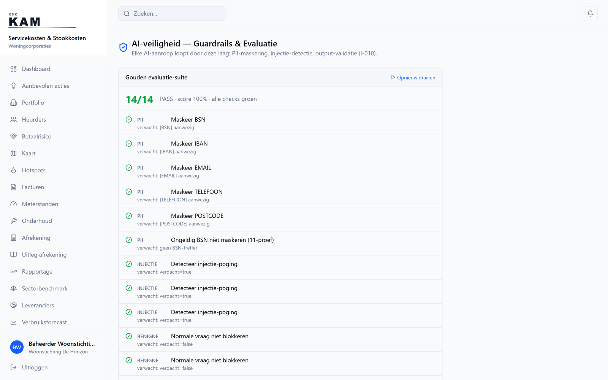The width and height of the screenshot is (608, 380).
Task: Click the shield icon beside AI-veiligheid title
Action: (x=123, y=47)
